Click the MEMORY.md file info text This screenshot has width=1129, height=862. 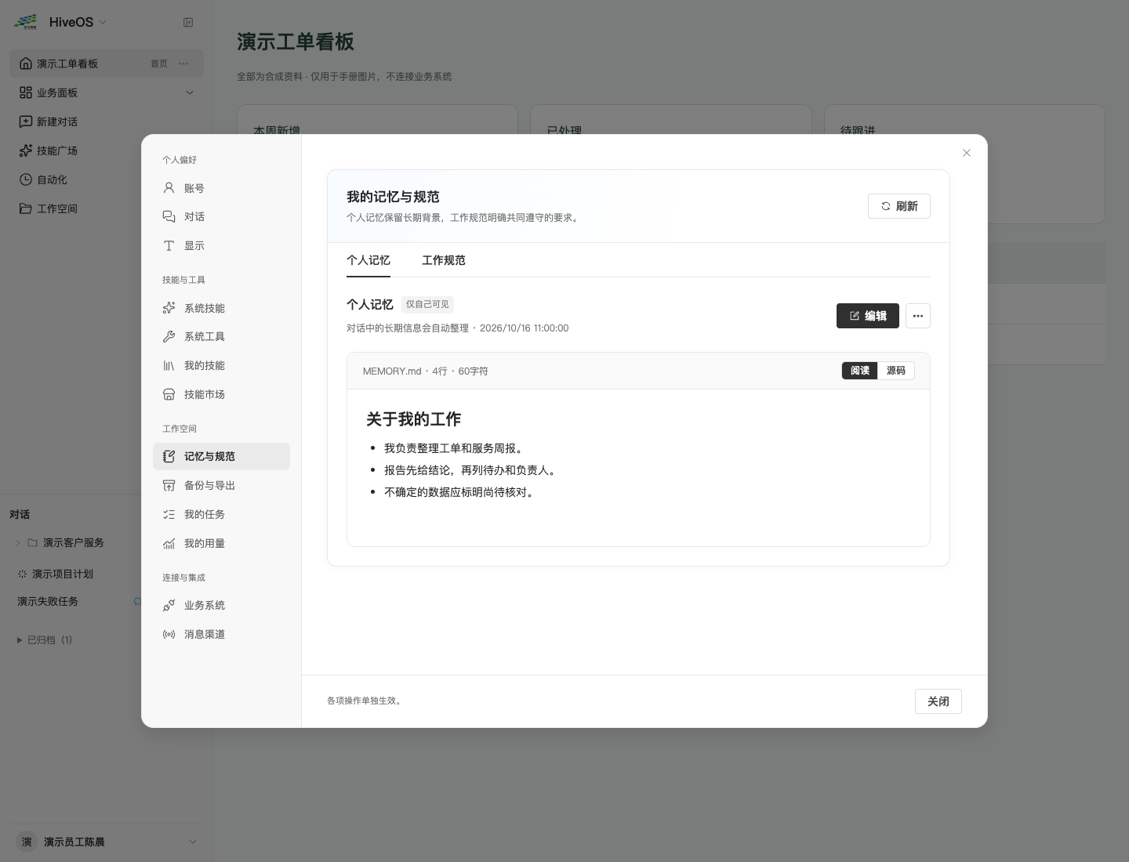[x=426, y=371]
